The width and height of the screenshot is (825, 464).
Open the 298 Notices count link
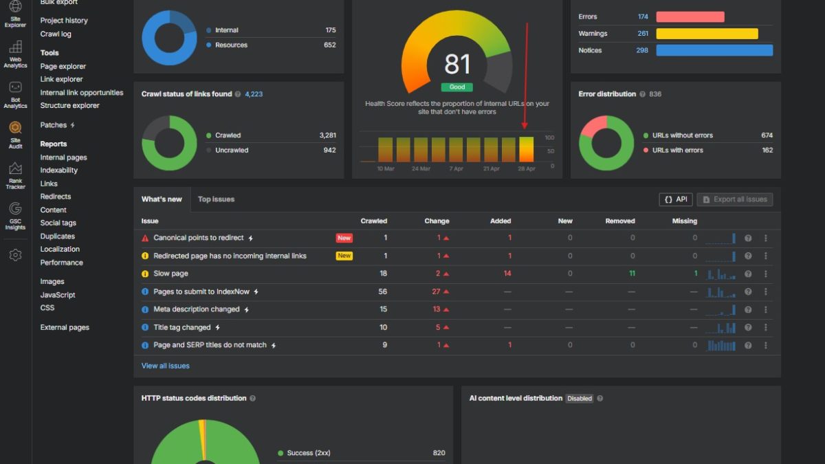[x=642, y=50]
